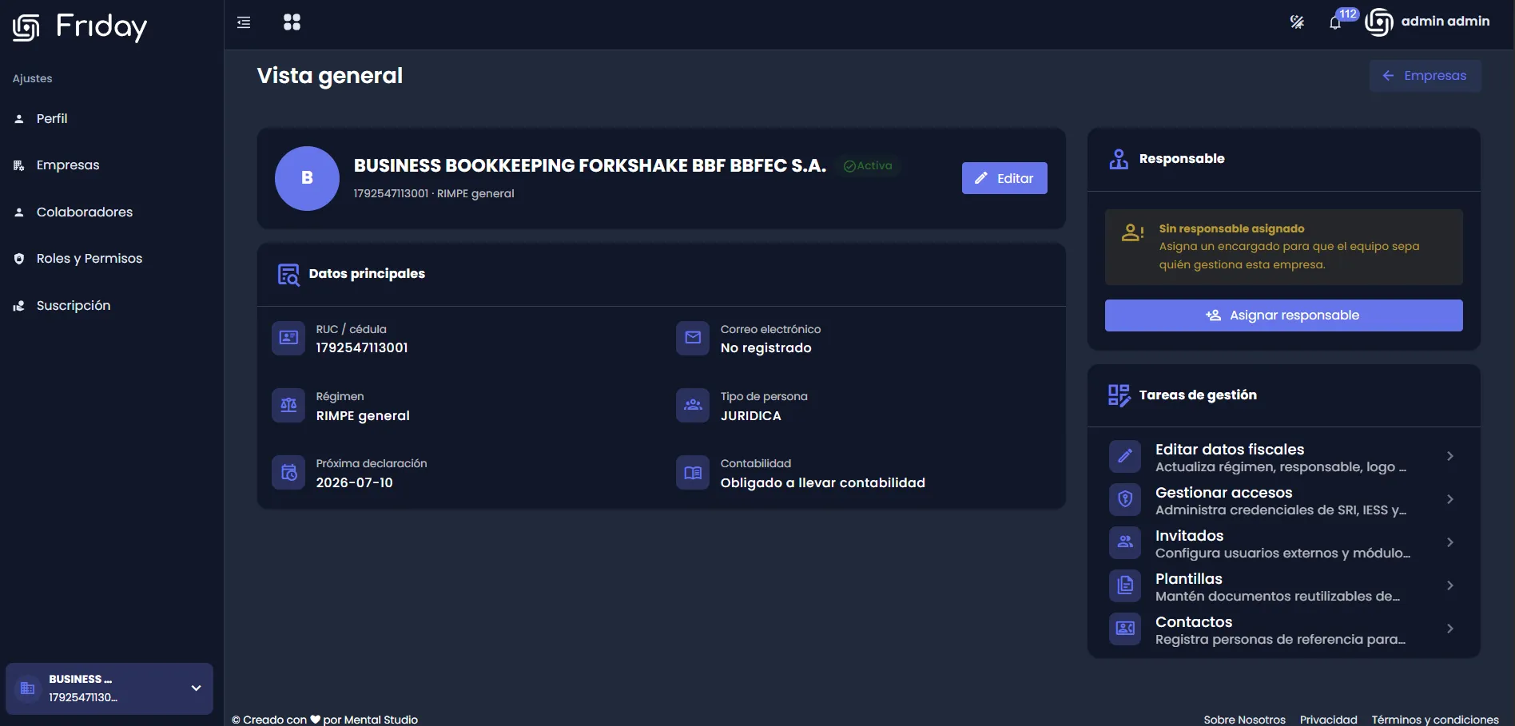Click the Editar datos fiscales pencil icon
Screen dimensions: 1515x726
click(1125, 456)
